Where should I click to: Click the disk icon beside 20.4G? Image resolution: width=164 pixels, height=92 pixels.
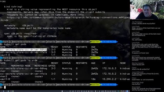(81, 91)
